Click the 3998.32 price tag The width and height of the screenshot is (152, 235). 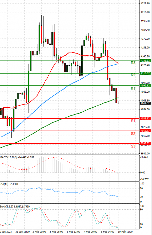coord(145,143)
